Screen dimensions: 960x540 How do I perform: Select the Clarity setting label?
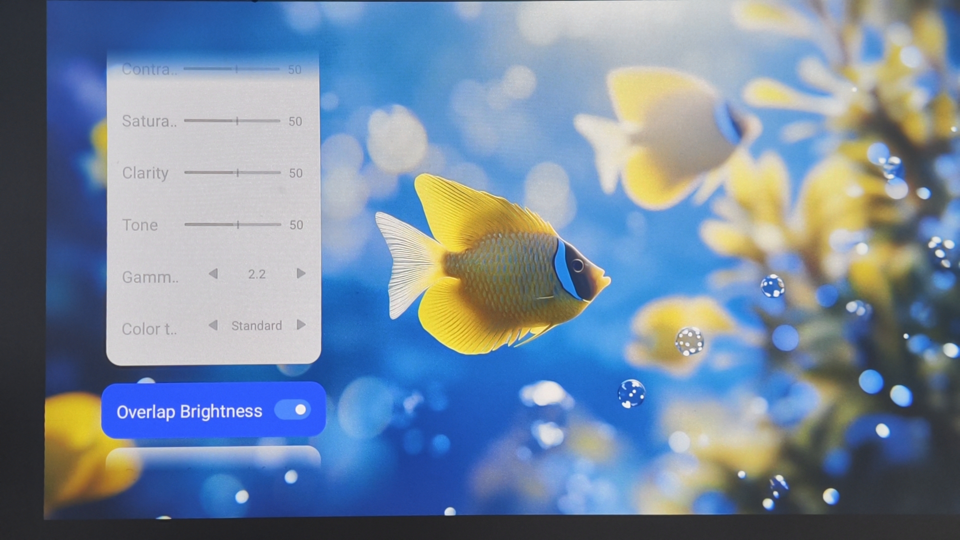pos(145,173)
